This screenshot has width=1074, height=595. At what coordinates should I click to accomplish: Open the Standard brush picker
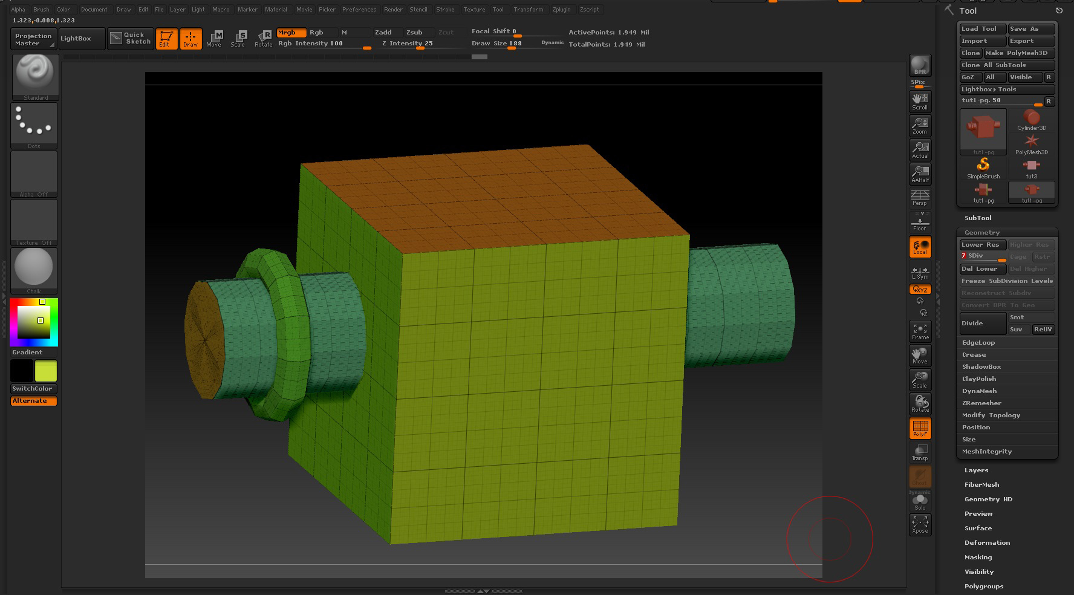click(35, 76)
